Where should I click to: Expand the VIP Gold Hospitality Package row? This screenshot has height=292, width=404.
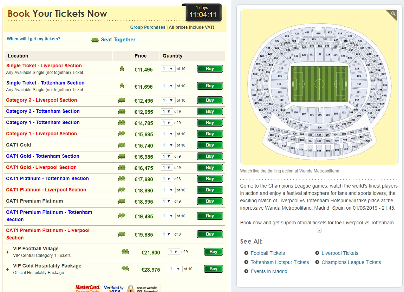8,269
